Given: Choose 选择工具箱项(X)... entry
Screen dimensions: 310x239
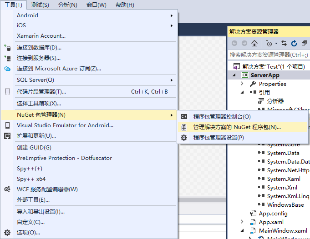Looking at the screenshot, I should [x=89, y=104].
